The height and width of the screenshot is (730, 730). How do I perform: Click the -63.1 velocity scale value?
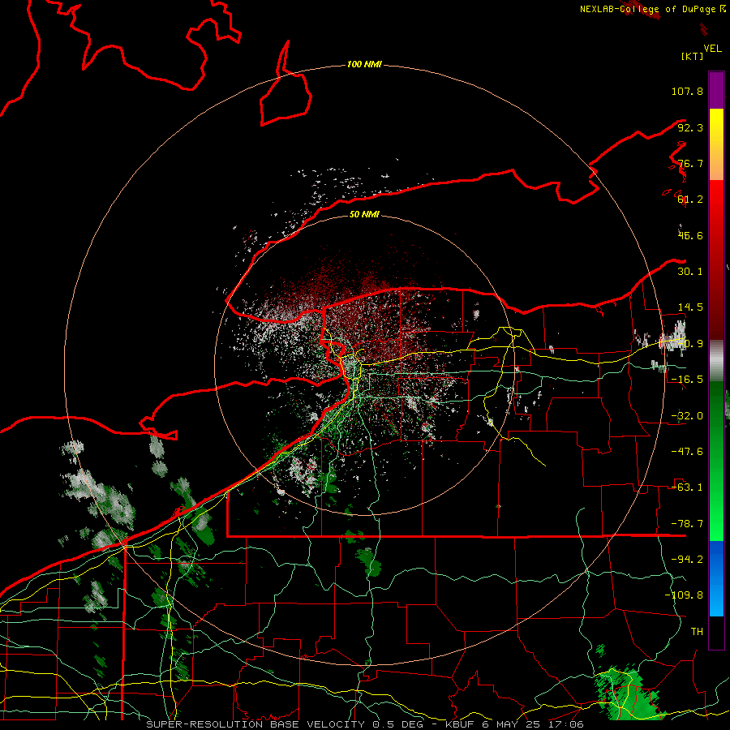click(x=687, y=487)
